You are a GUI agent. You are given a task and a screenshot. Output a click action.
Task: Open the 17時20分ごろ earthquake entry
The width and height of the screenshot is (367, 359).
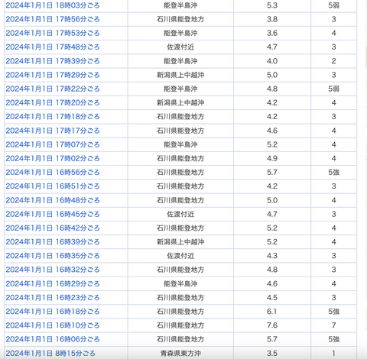[53, 103]
